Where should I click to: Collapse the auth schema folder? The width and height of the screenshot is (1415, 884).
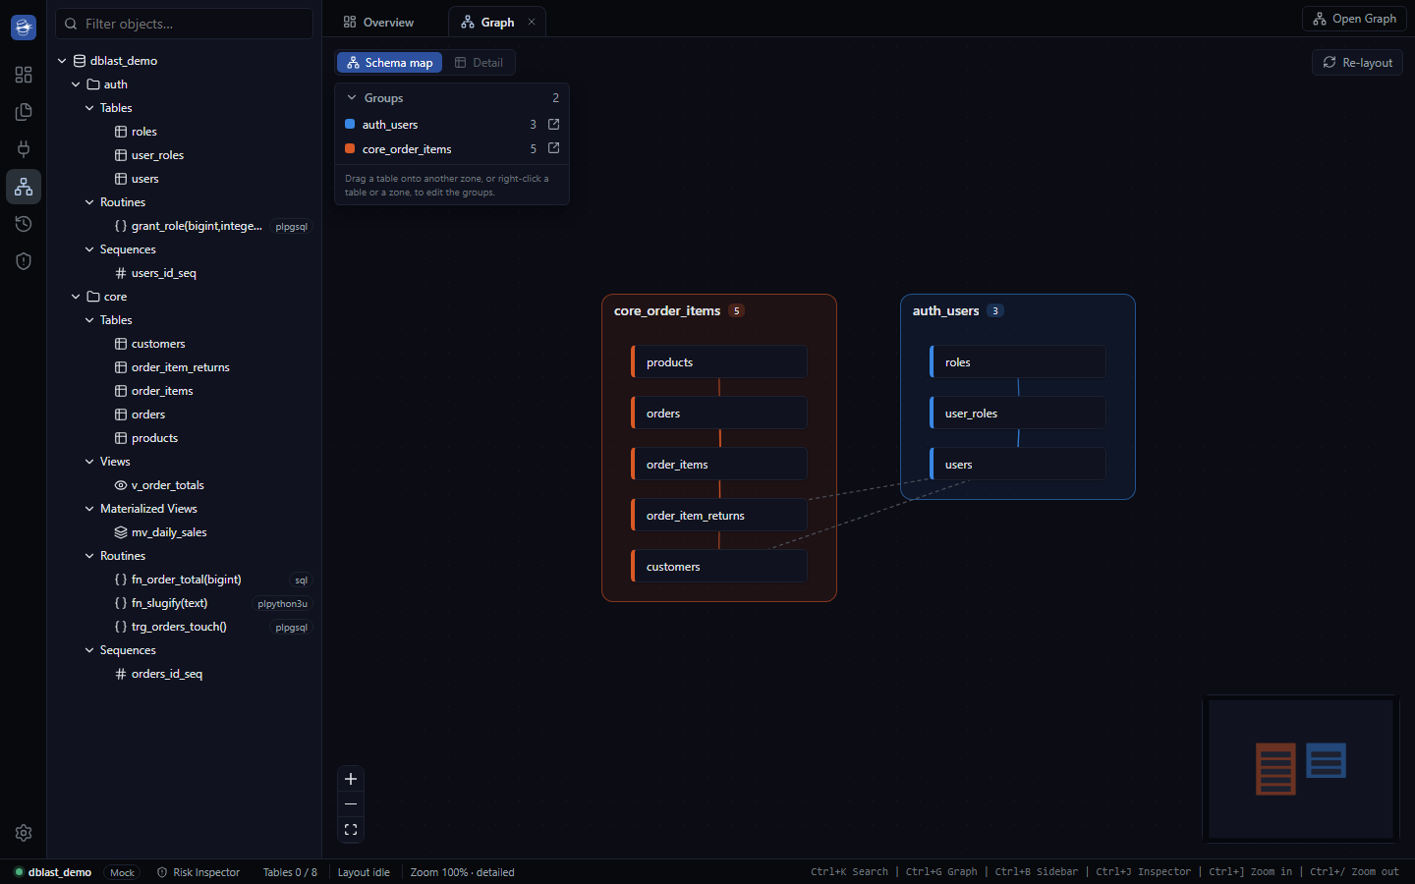pos(76,84)
